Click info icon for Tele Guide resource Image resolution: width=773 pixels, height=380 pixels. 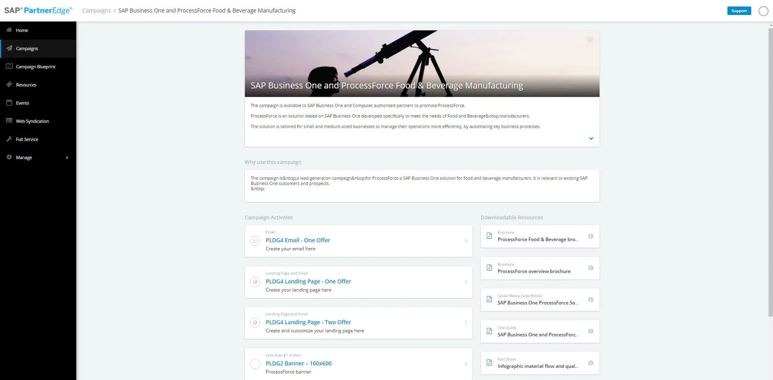[590, 331]
